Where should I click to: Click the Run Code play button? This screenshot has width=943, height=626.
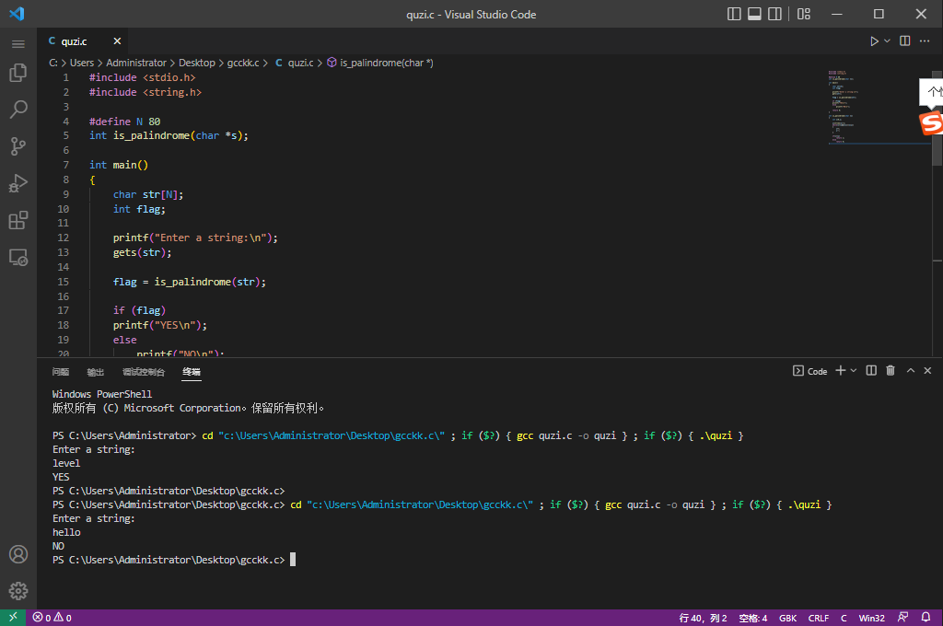[874, 41]
